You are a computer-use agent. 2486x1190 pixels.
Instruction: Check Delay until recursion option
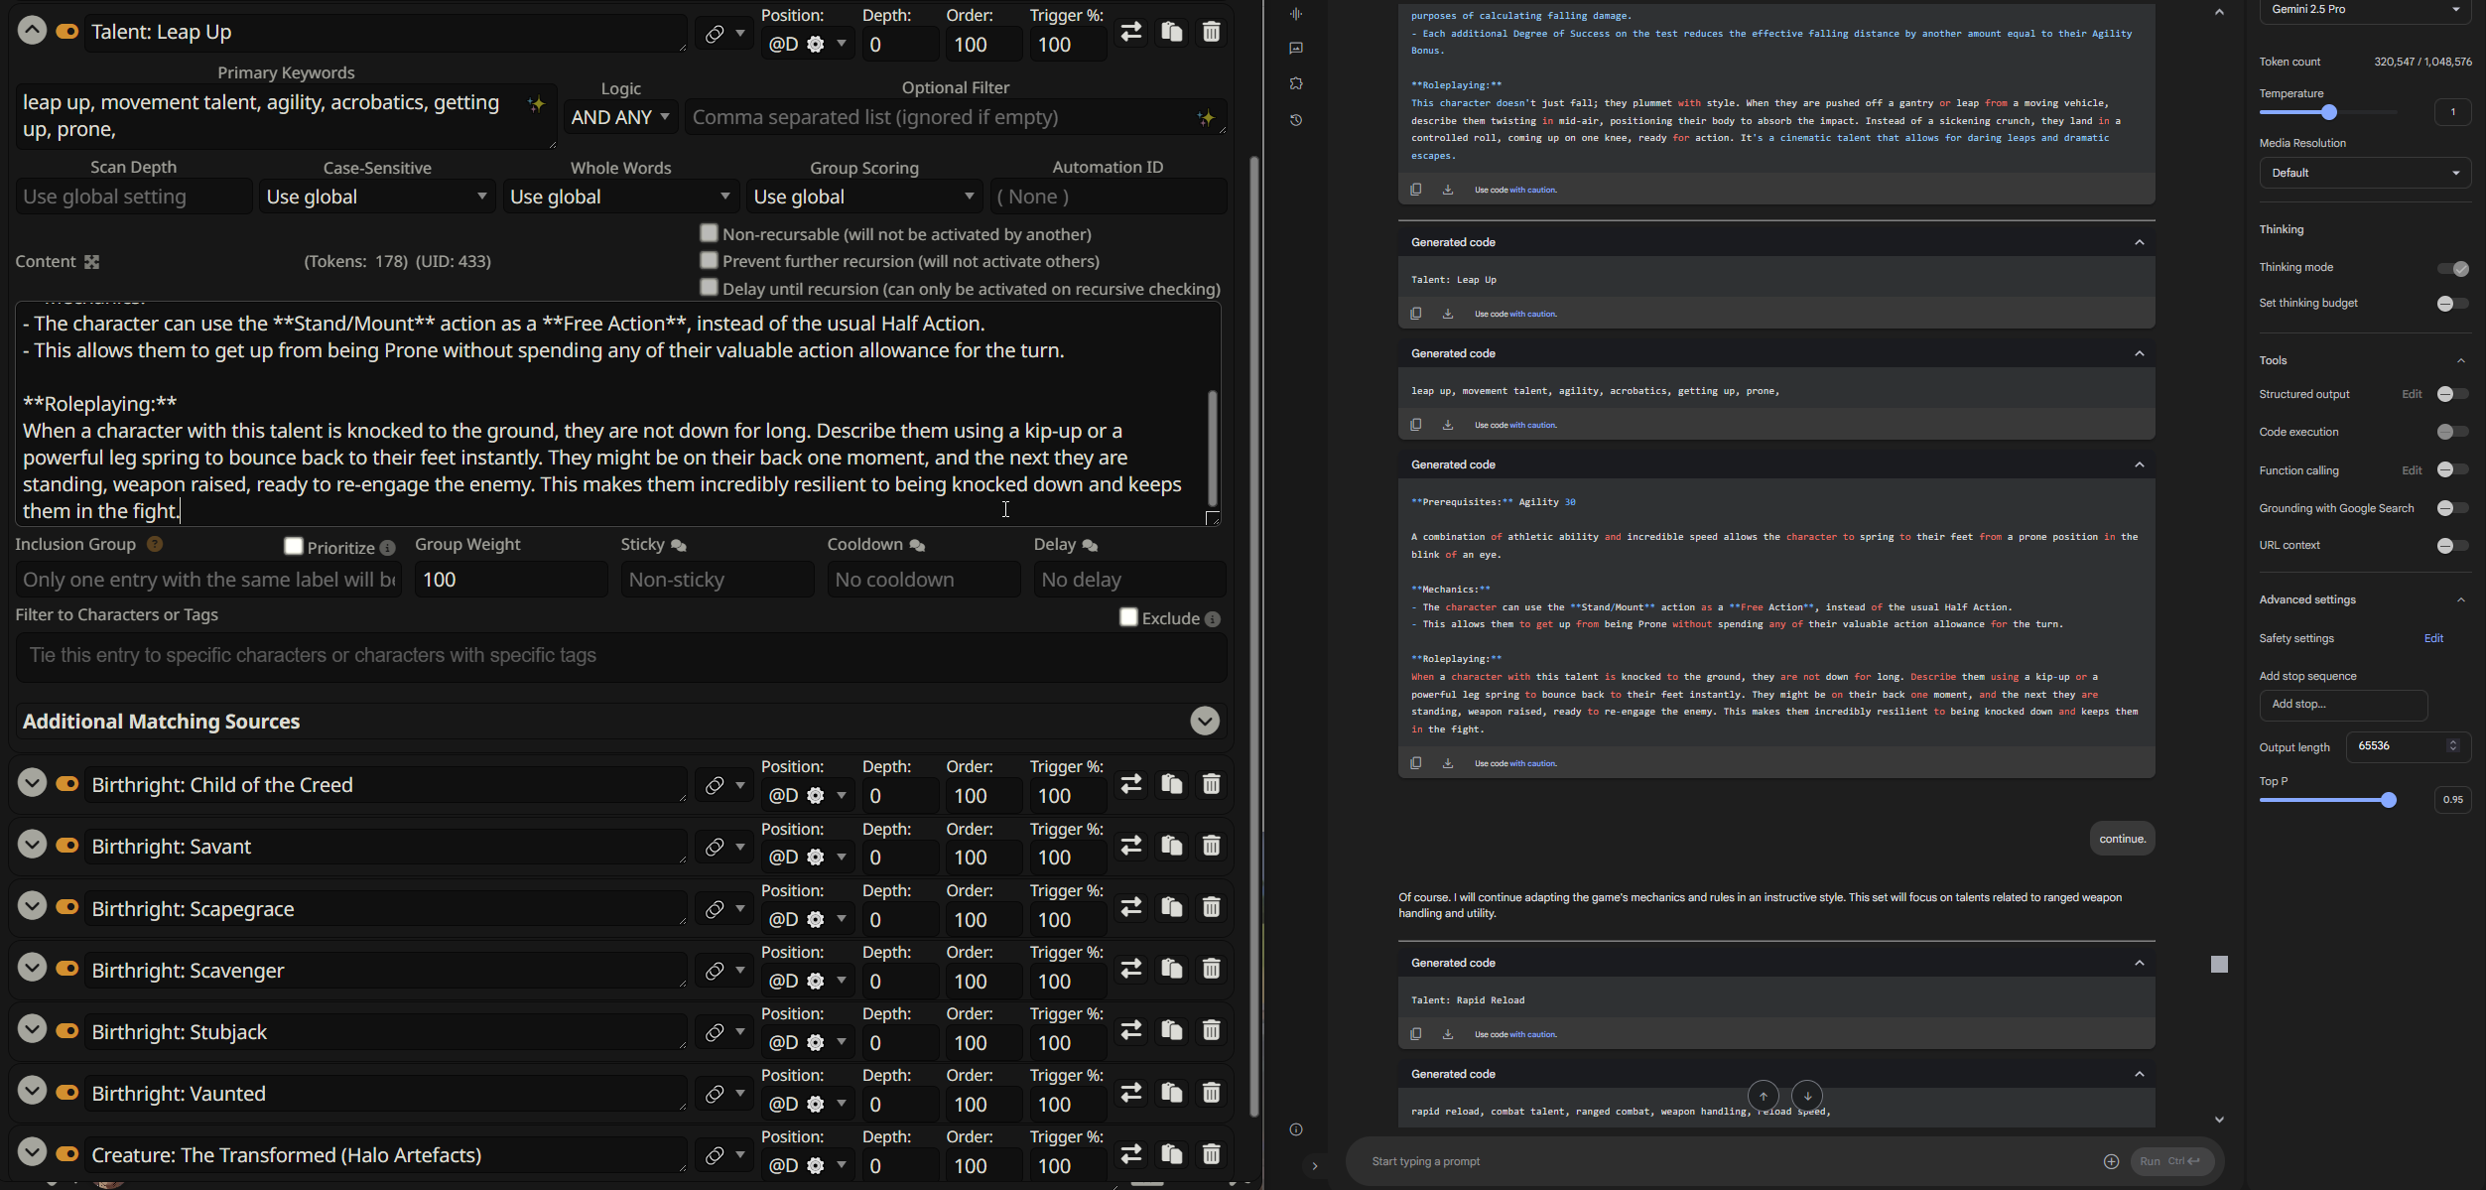tap(709, 288)
